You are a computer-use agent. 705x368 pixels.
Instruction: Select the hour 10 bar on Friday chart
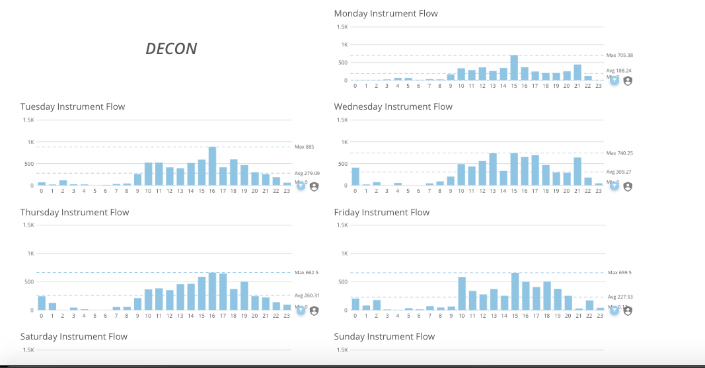[462, 293]
